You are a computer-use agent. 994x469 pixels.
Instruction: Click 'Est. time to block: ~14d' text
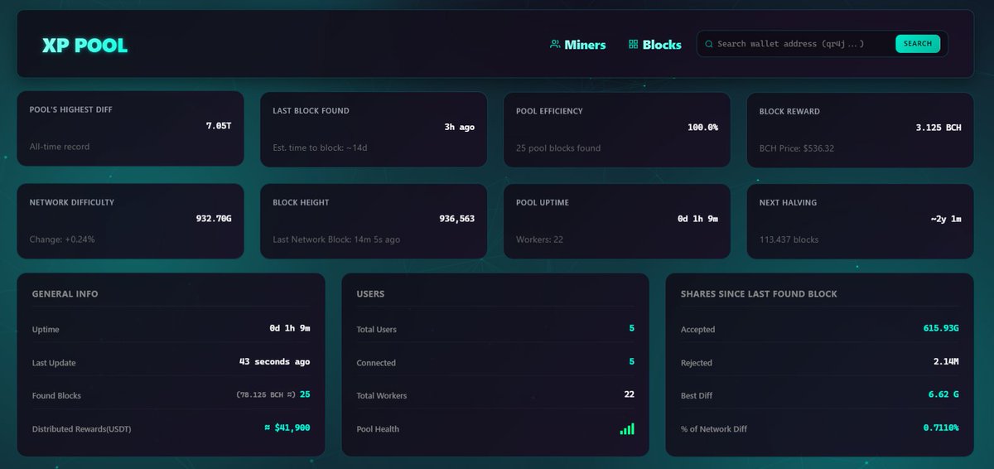click(320, 147)
